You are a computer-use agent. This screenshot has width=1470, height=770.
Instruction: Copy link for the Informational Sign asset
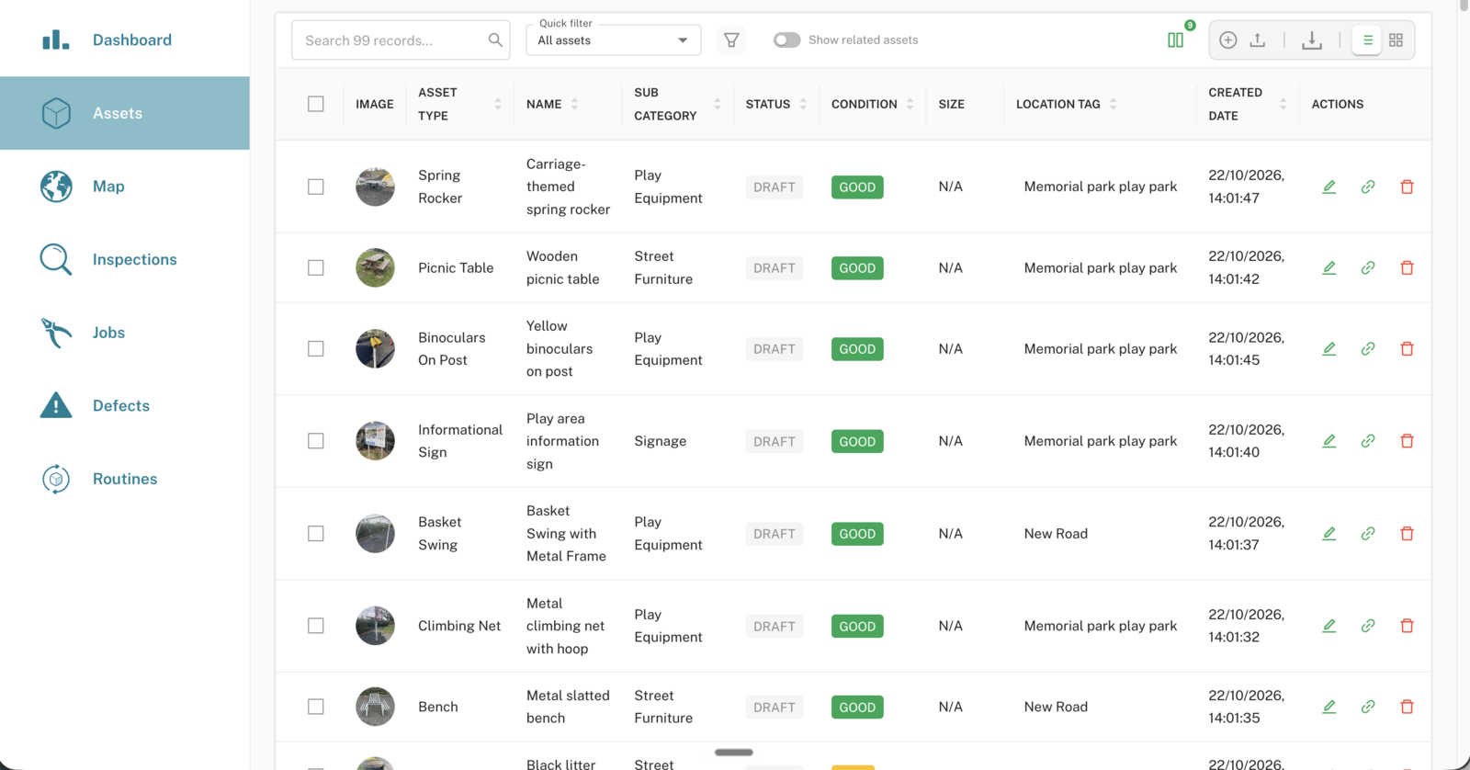coord(1368,441)
